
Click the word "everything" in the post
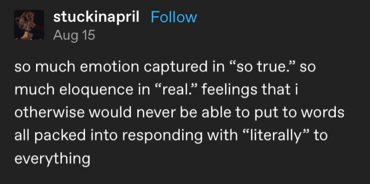52,159
